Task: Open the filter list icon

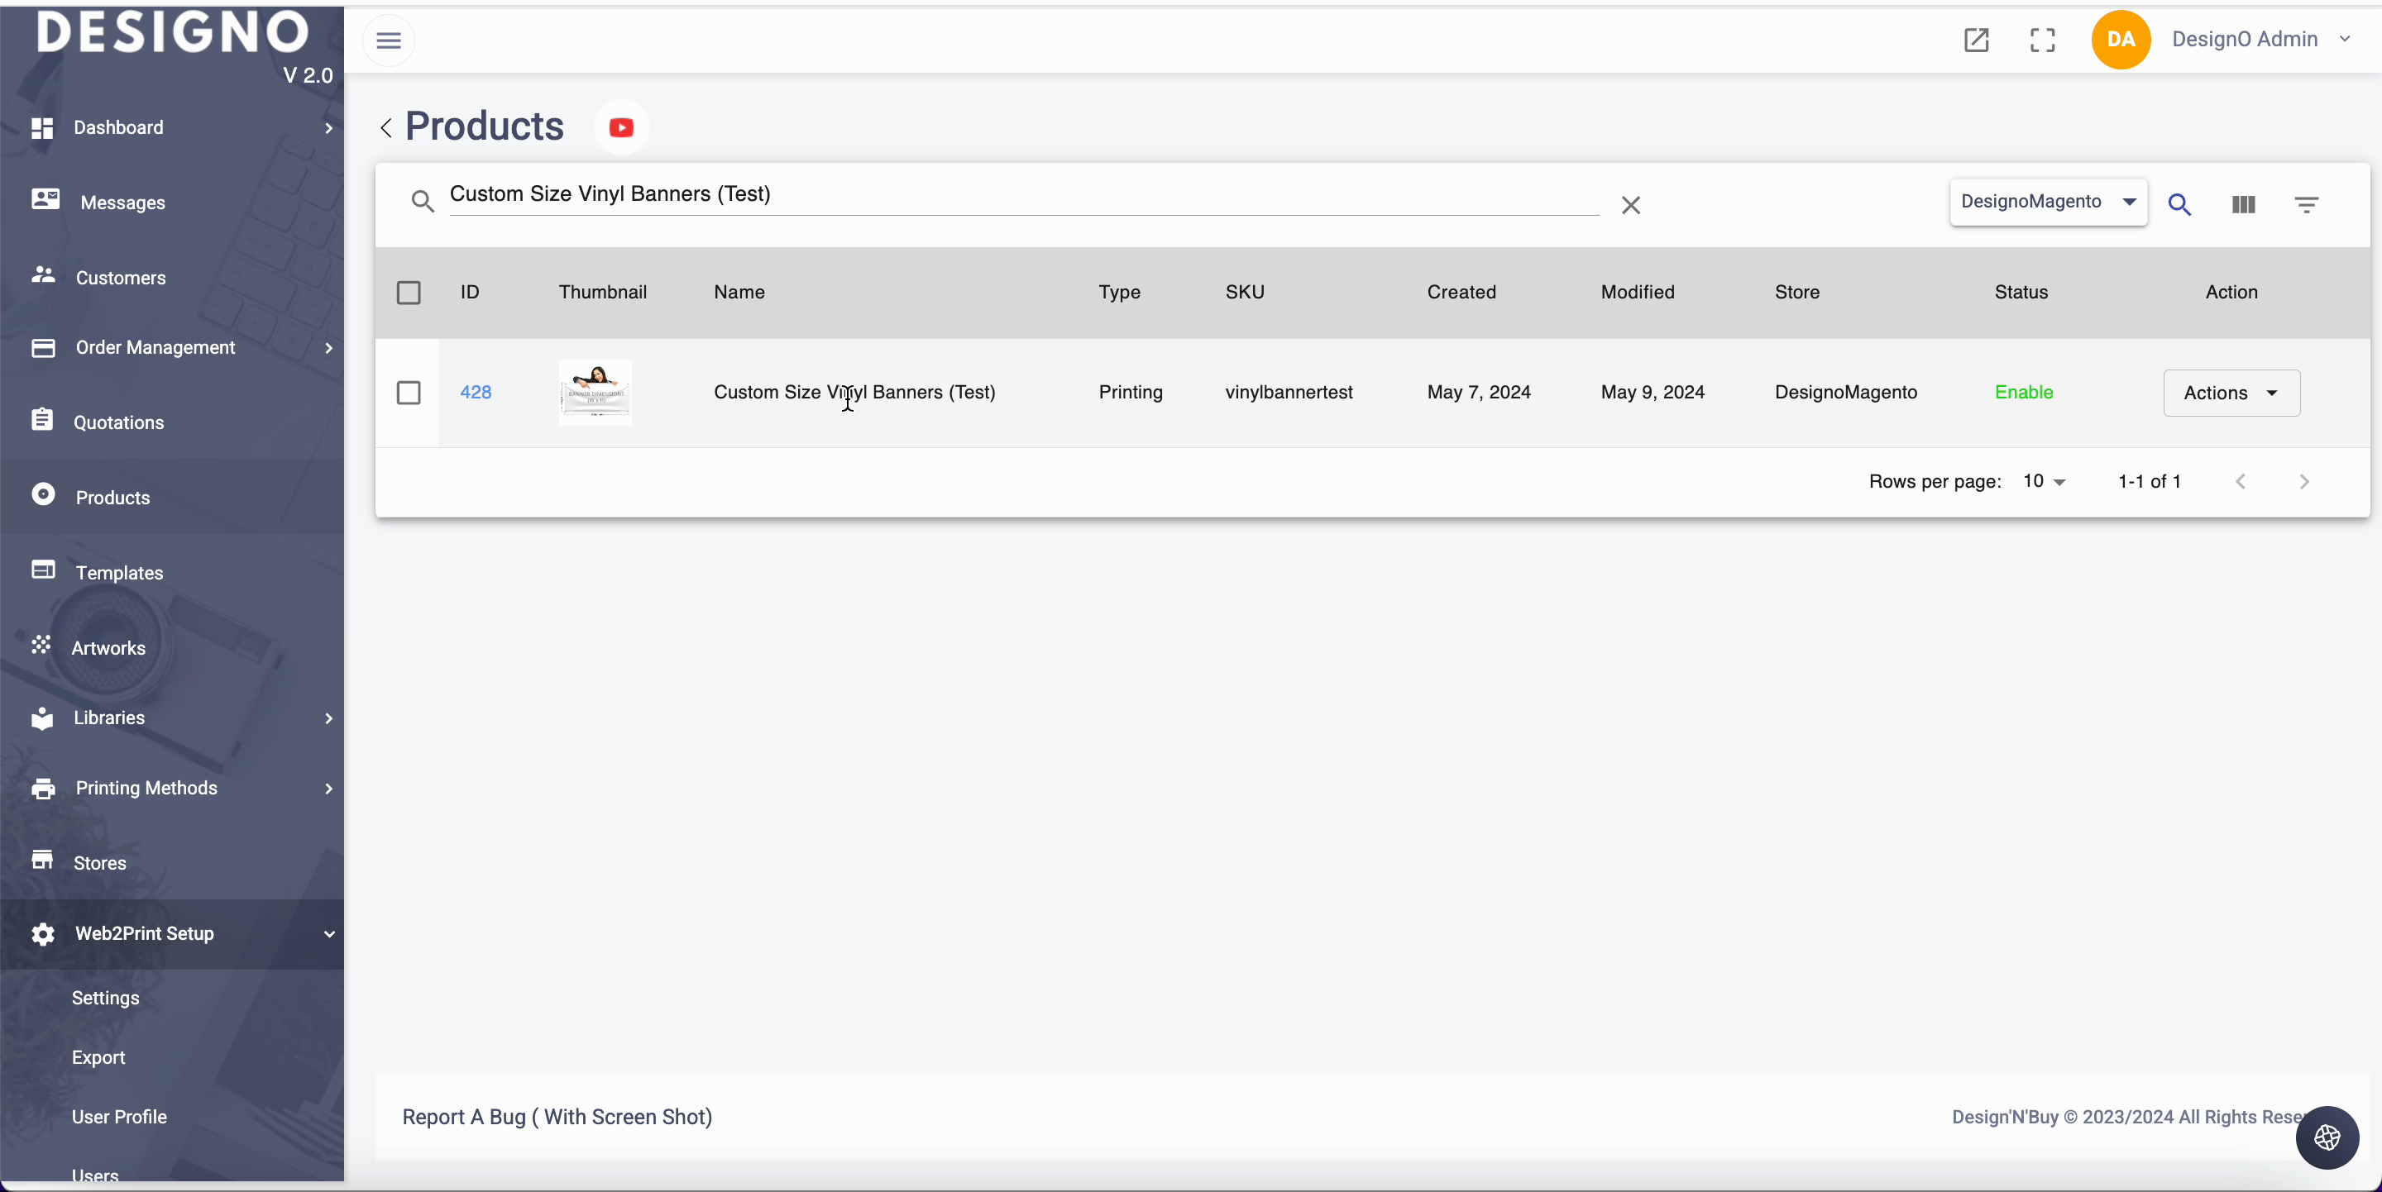Action: [2306, 204]
